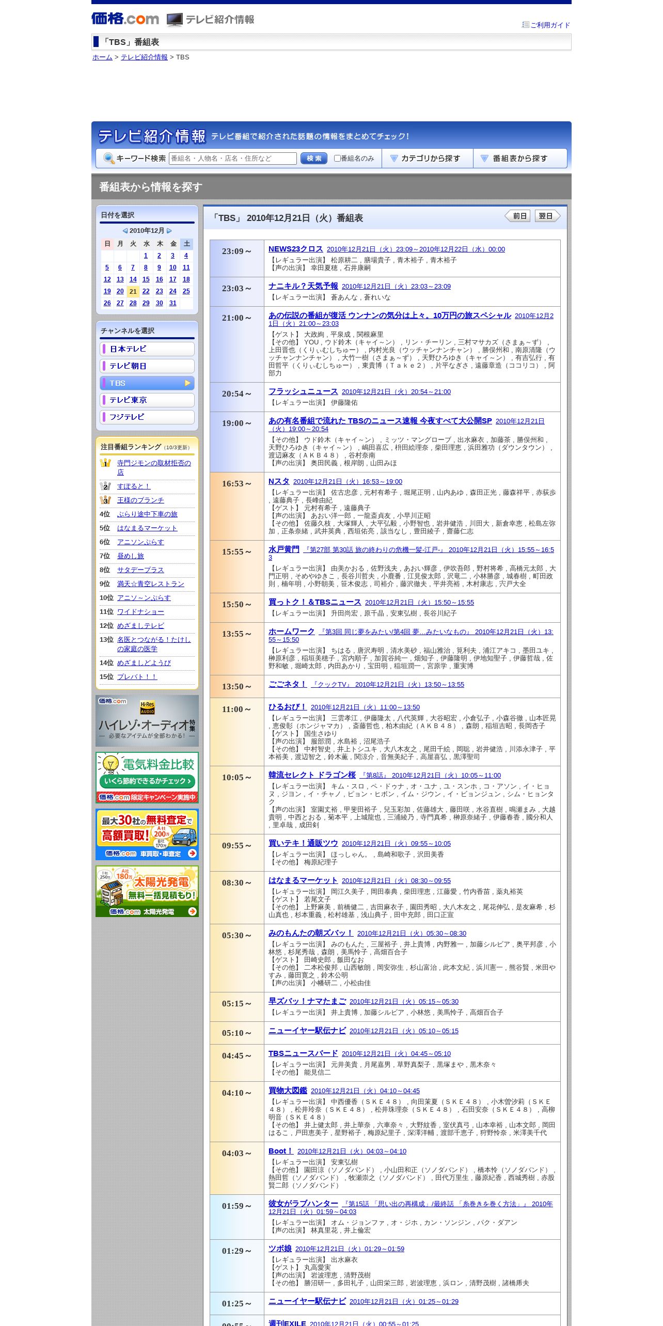Choose the フジテレビ channel
663x1326 pixels.
click(x=147, y=417)
